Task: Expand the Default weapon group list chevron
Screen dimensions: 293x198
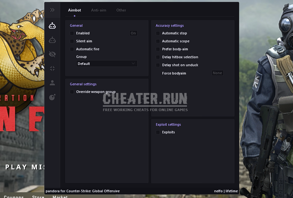Action: pyautogui.click(x=133, y=63)
